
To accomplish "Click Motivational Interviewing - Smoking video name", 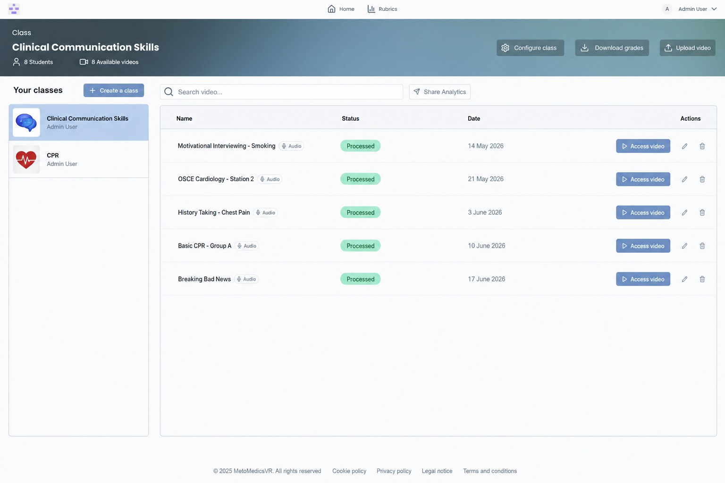I will pos(227,146).
